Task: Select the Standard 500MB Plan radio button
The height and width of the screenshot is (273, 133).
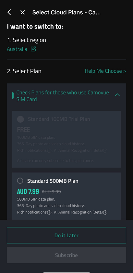Action: click(x=20, y=181)
